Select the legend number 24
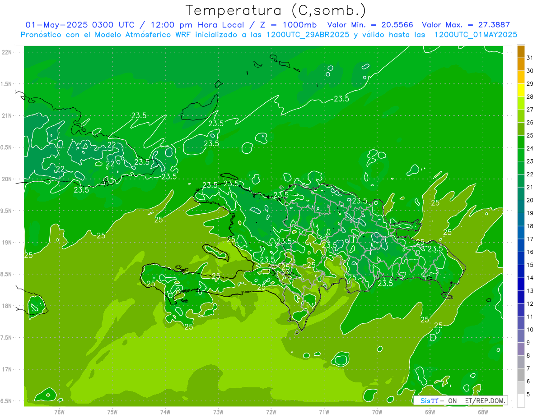This screenshot has height=418, width=542. [530, 148]
